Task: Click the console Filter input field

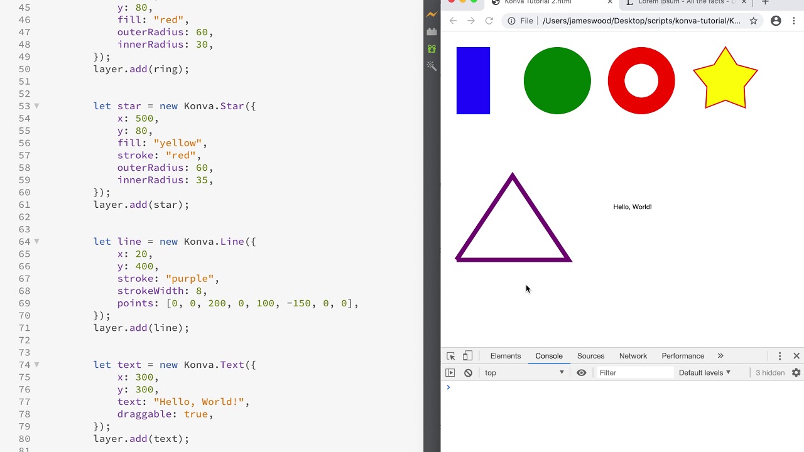Action: pos(634,373)
